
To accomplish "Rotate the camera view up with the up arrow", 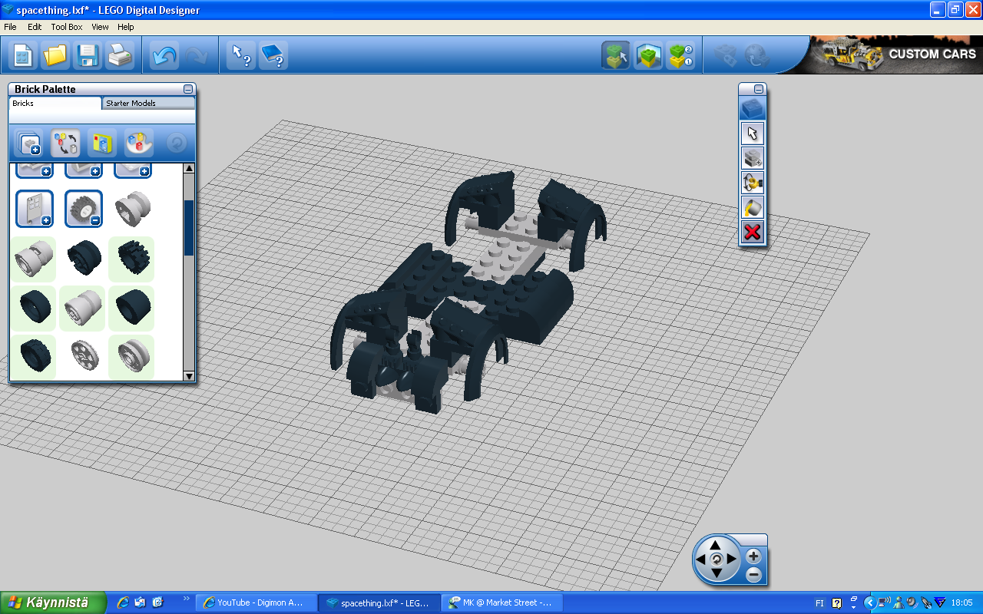I will (x=716, y=544).
